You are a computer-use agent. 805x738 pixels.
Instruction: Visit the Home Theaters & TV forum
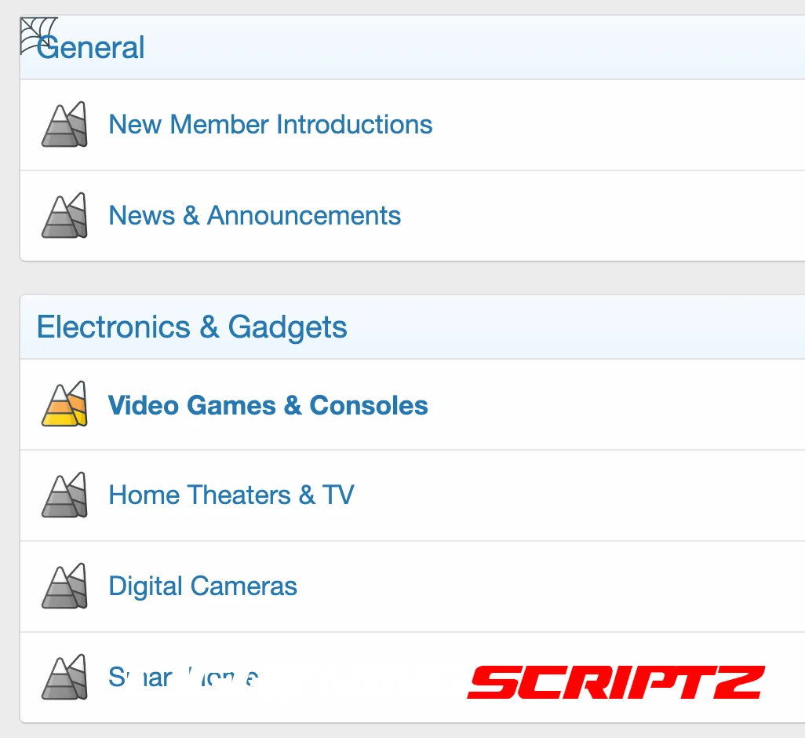click(231, 495)
